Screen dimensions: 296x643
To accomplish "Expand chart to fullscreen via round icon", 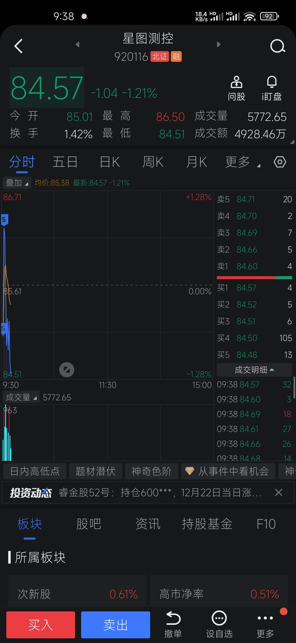I will tap(67, 370).
